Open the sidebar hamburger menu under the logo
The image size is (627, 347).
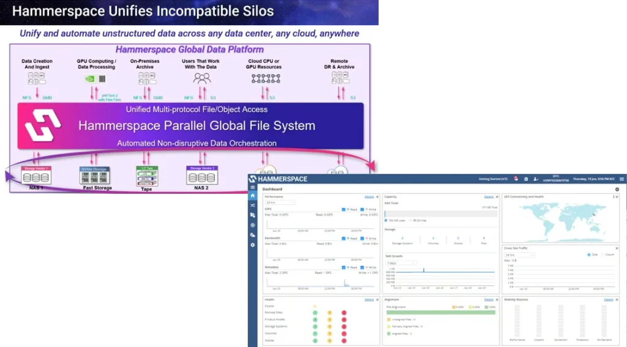pyautogui.click(x=252, y=187)
